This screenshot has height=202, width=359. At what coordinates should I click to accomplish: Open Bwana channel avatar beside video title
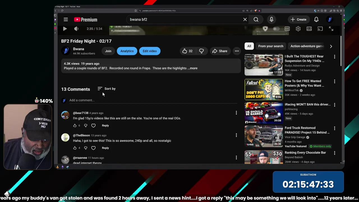point(66,51)
